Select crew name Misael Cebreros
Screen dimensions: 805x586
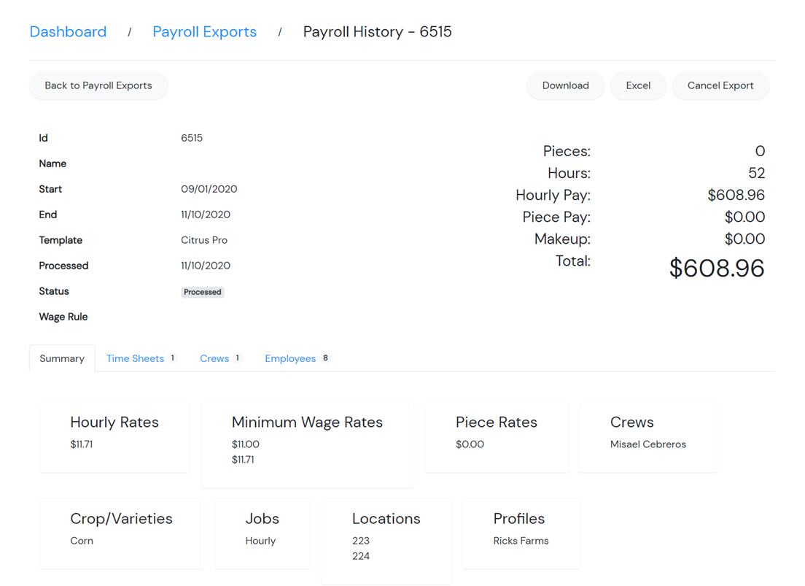648,444
